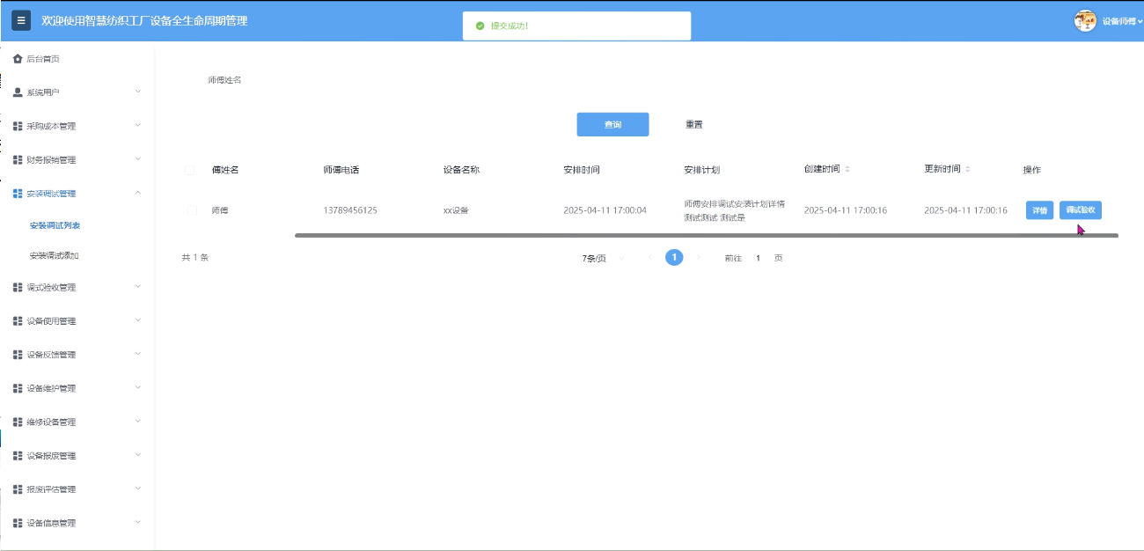This screenshot has height=551, width=1144.
Task: Go to next page with right arrow
Action: [x=699, y=258]
